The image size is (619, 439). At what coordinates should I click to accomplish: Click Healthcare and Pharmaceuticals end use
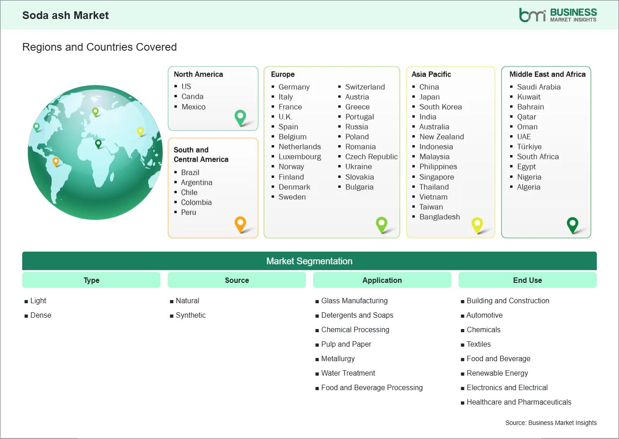[x=519, y=402]
